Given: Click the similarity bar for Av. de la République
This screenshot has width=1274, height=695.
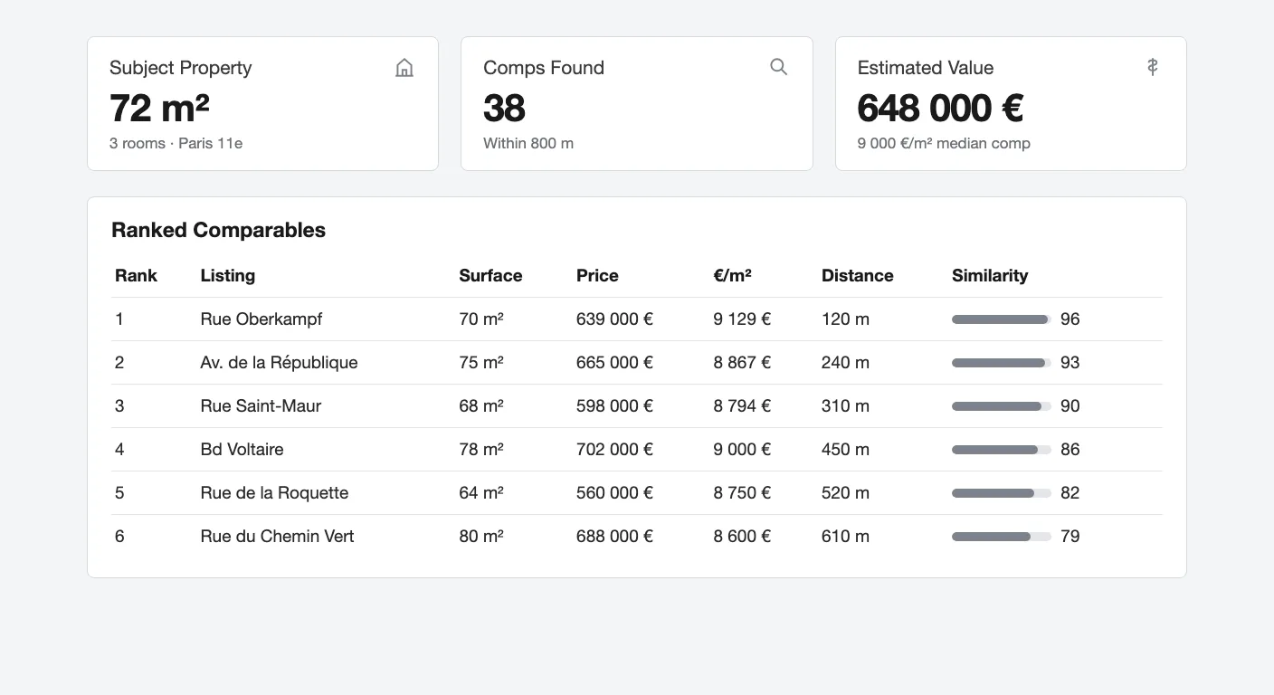Looking at the screenshot, I should 1002,363.
